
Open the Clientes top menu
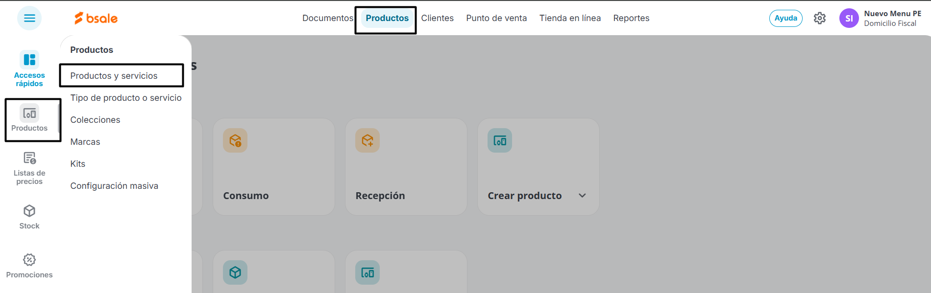[438, 18]
